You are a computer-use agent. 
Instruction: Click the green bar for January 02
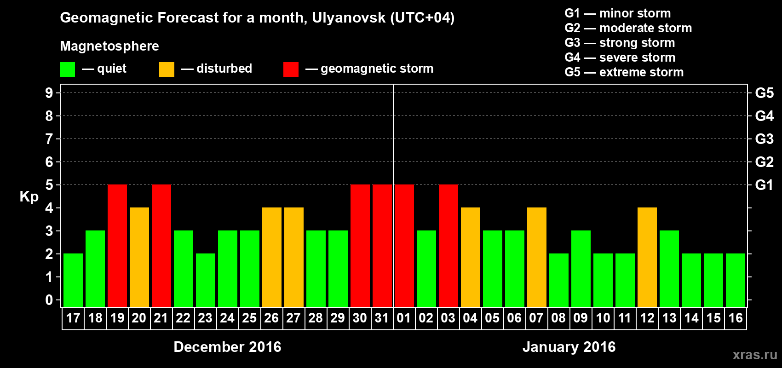pyautogui.click(x=426, y=269)
